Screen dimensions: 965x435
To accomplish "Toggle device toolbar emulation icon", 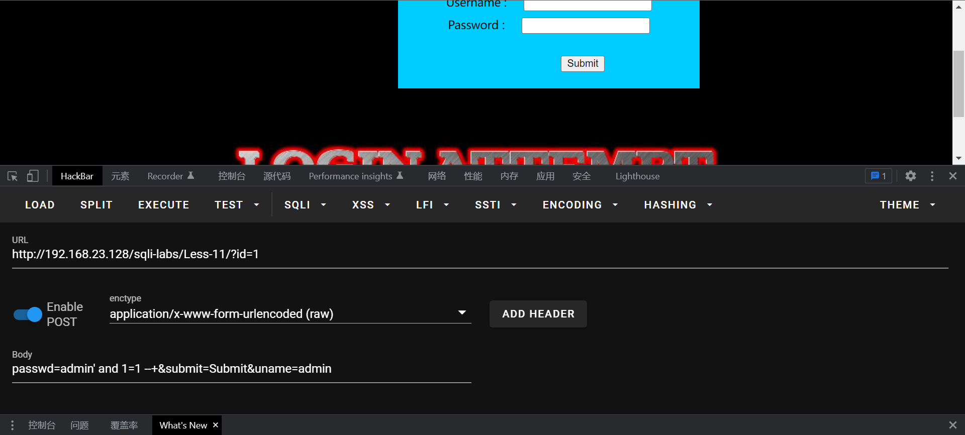I will click(33, 176).
